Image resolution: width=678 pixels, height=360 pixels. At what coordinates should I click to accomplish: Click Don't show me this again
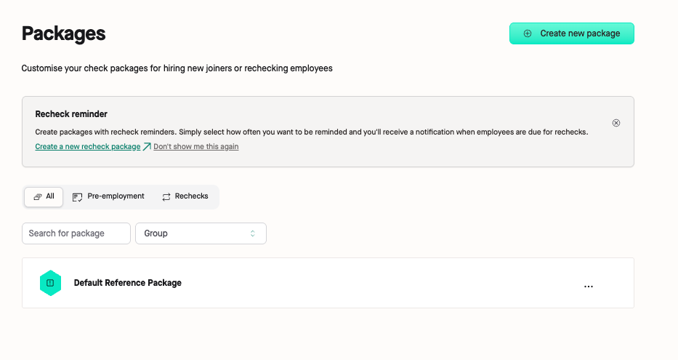pyautogui.click(x=196, y=146)
